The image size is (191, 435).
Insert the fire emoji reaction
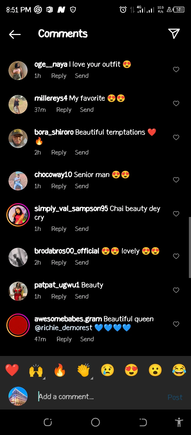click(60, 370)
